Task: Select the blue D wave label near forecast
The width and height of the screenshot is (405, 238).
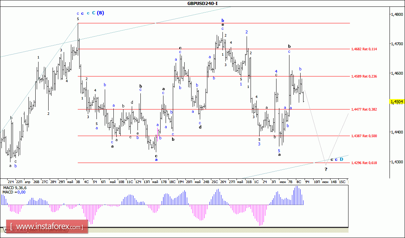Action: pos(341,159)
